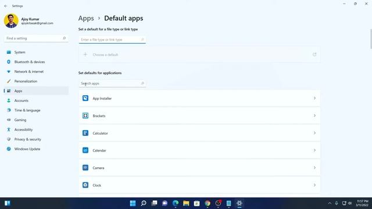Click the App Installer app icon
Image resolution: width=372 pixels, height=209 pixels.
(85, 98)
